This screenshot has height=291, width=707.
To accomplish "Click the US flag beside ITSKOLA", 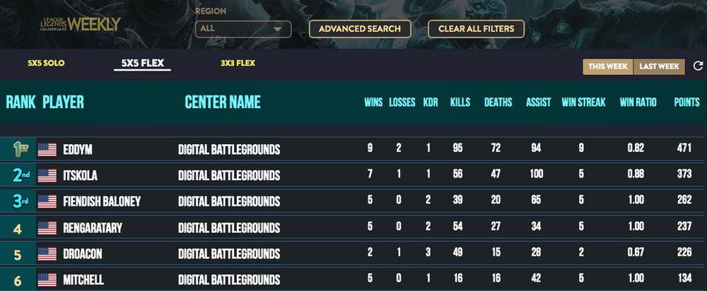I will [47, 176].
